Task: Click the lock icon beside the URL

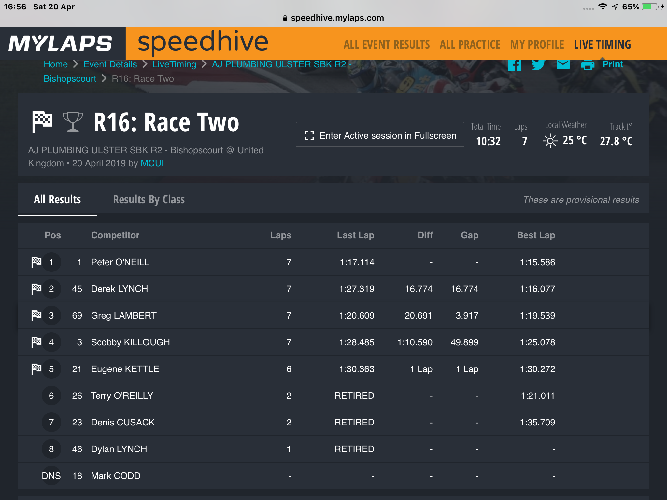Action: point(285,18)
